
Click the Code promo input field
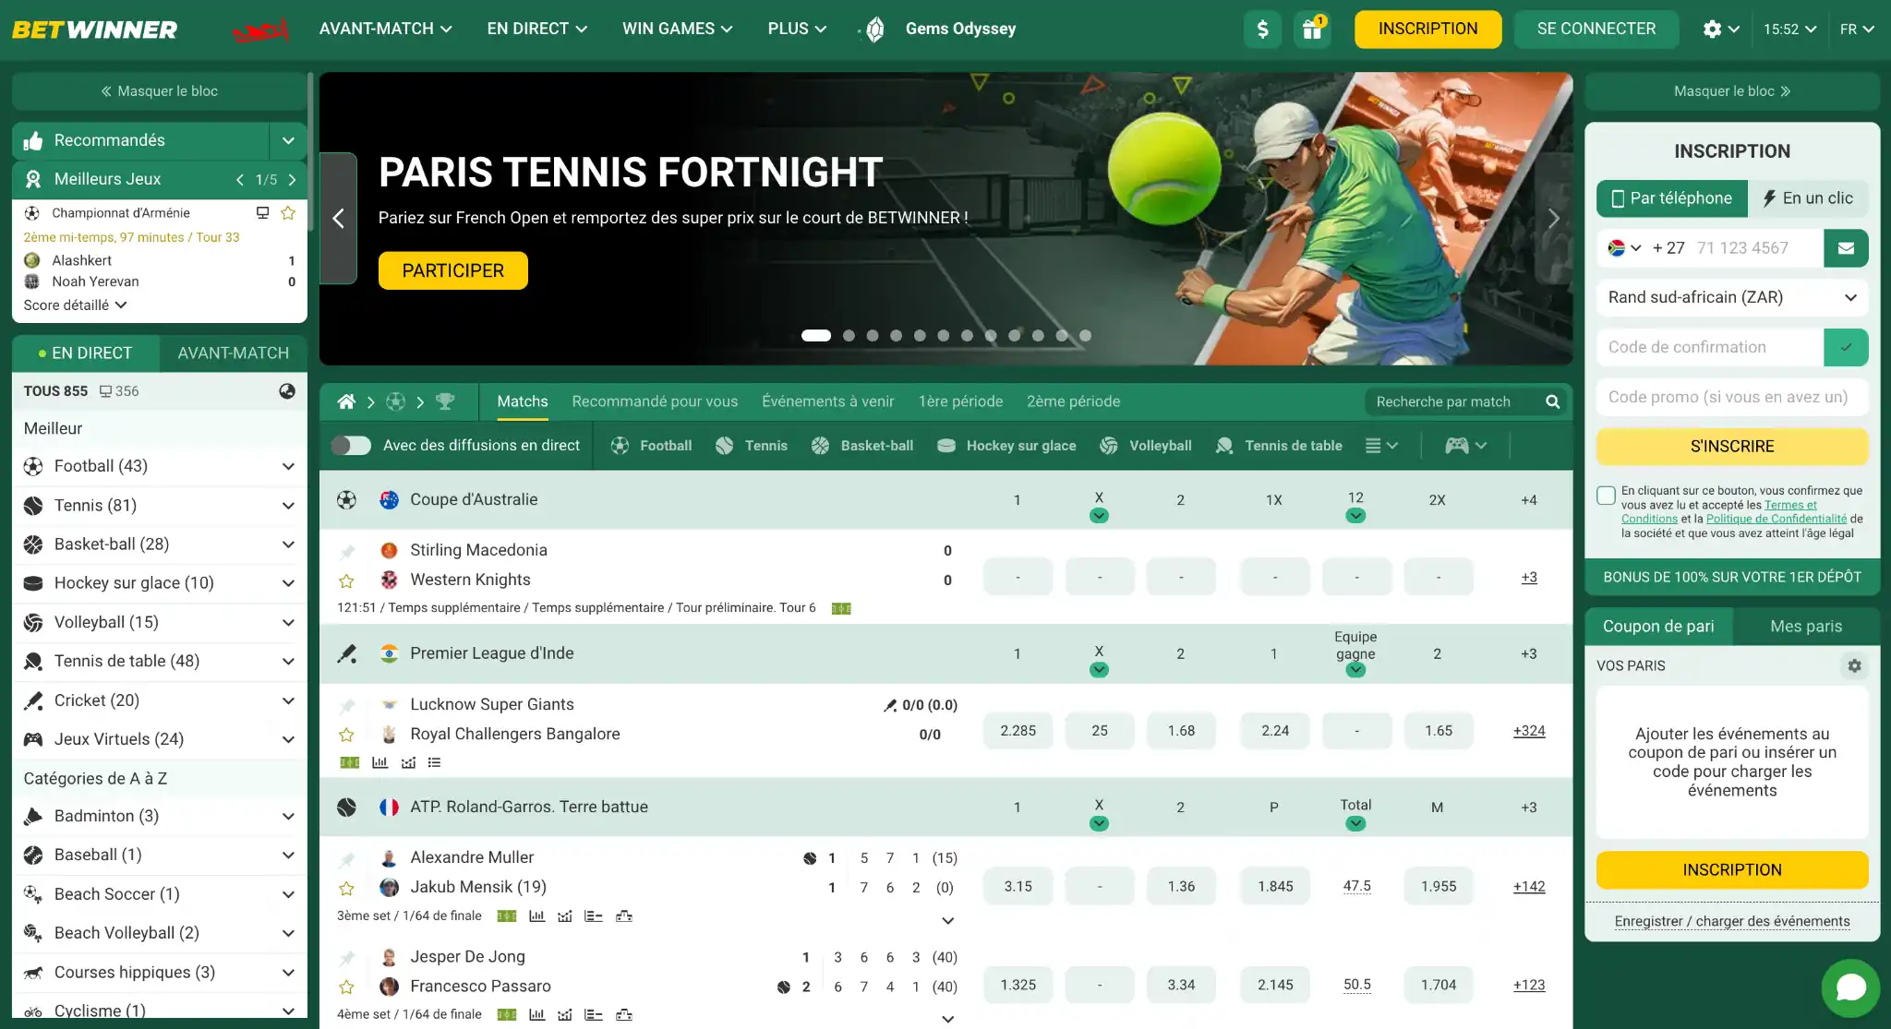tap(1732, 397)
